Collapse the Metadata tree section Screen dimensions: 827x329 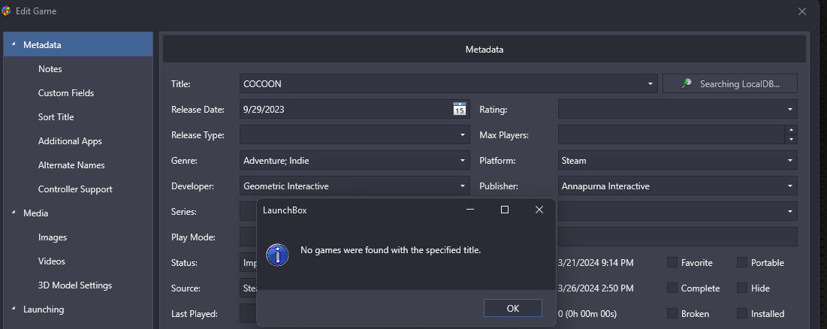[x=14, y=44]
